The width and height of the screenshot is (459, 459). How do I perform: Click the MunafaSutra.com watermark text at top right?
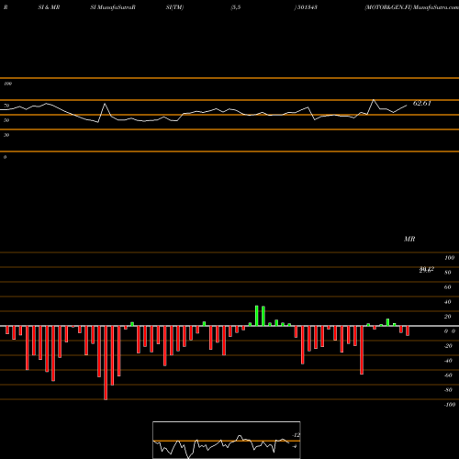click(x=436, y=7)
